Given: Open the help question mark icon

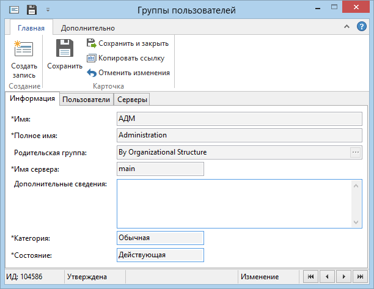Looking at the screenshot, I should pos(362,26).
